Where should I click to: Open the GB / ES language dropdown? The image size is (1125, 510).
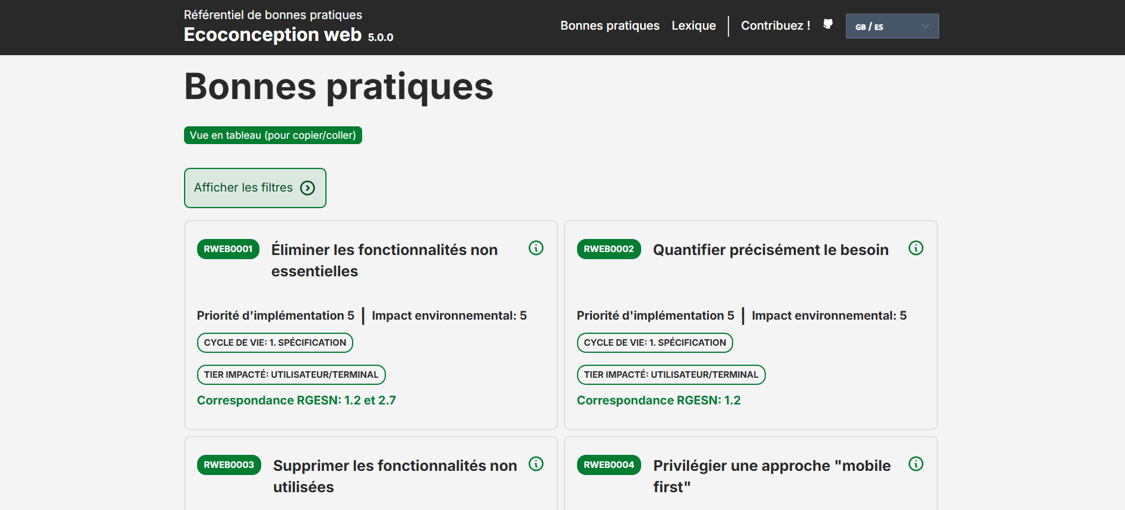pos(892,26)
